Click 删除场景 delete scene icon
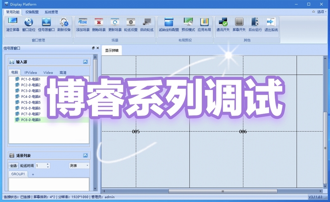Viewport: 330px width, 202px height. [99, 25]
